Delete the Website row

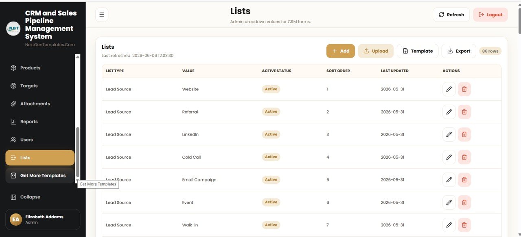pyautogui.click(x=464, y=89)
